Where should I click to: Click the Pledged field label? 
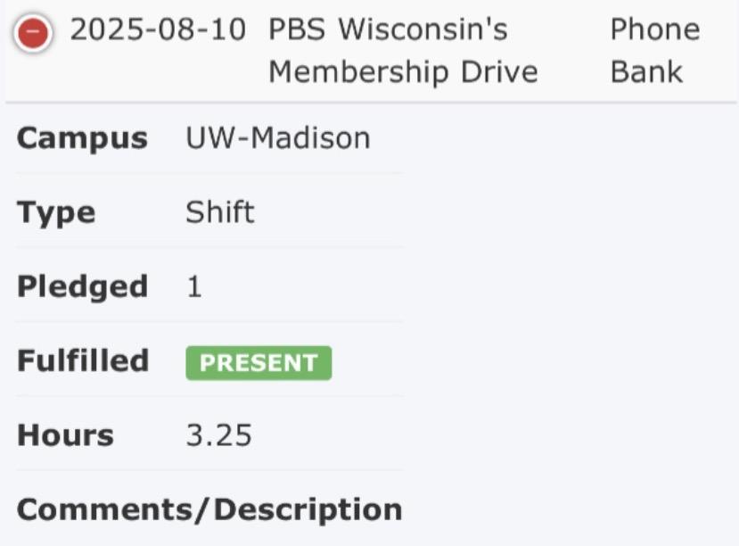(82, 287)
